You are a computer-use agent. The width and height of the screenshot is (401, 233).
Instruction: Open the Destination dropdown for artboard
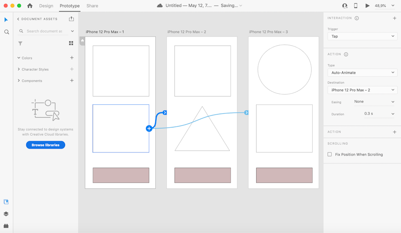[362, 90]
